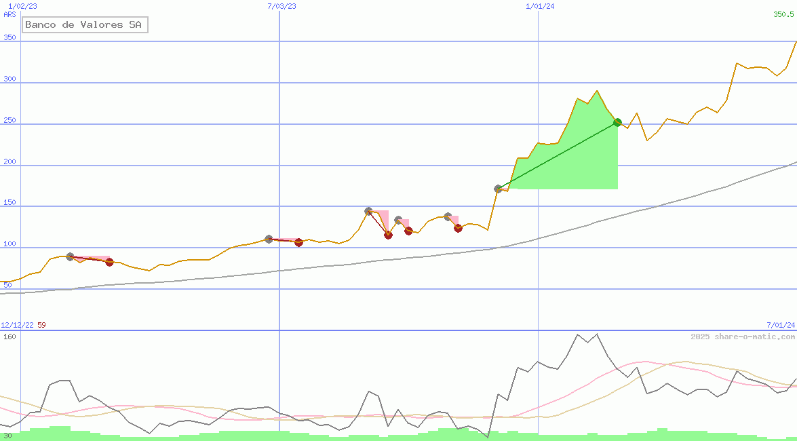Click grey entry marker at the 150 peak
Viewport: 797px width, 441px height.
click(x=368, y=211)
